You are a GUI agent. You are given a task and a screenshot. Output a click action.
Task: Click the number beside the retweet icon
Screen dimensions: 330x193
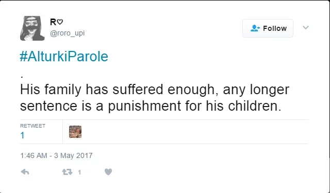79,172
